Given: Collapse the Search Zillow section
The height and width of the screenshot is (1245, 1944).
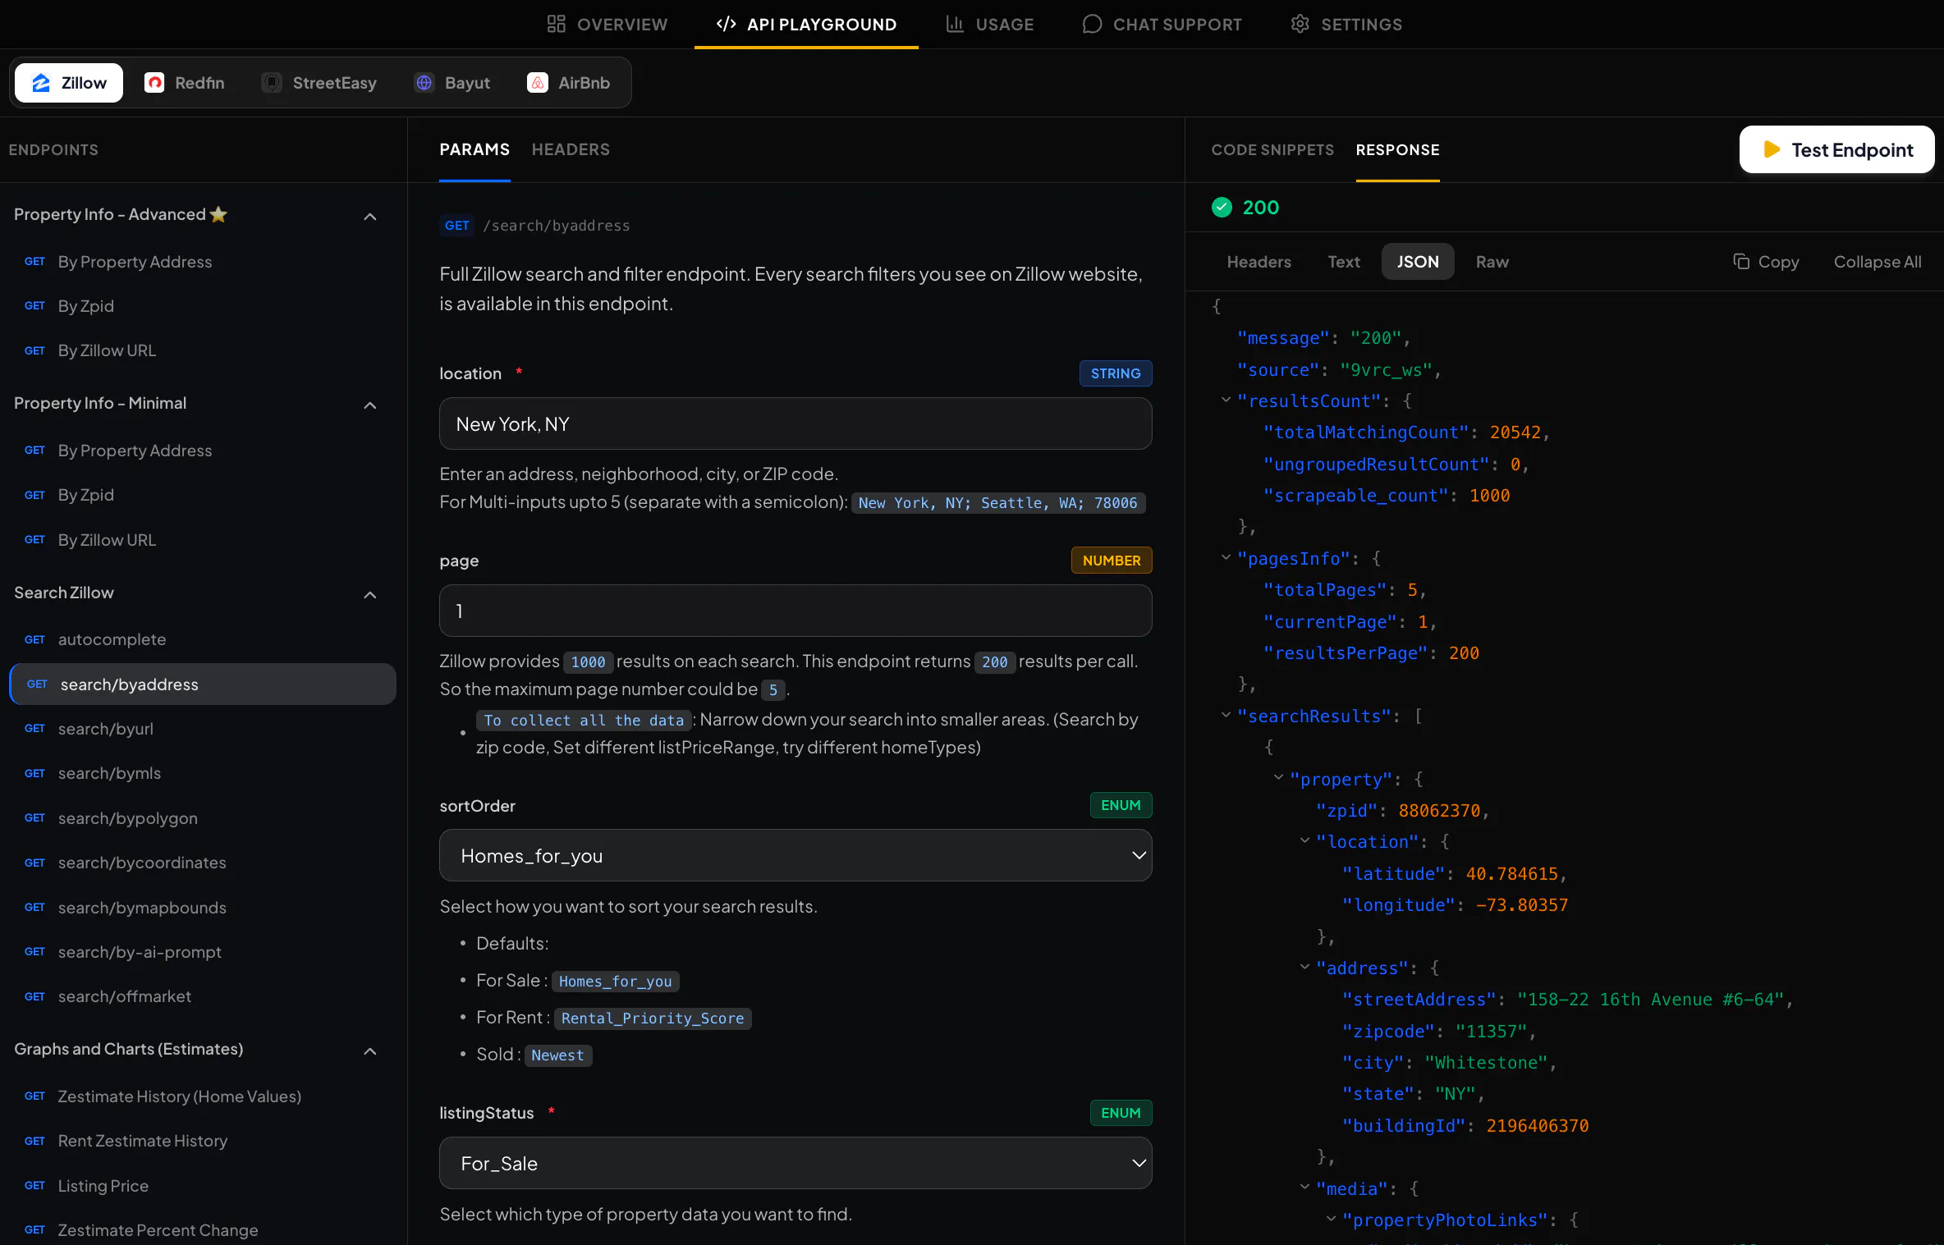Looking at the screenshot, I should click(x=370, y=595).
